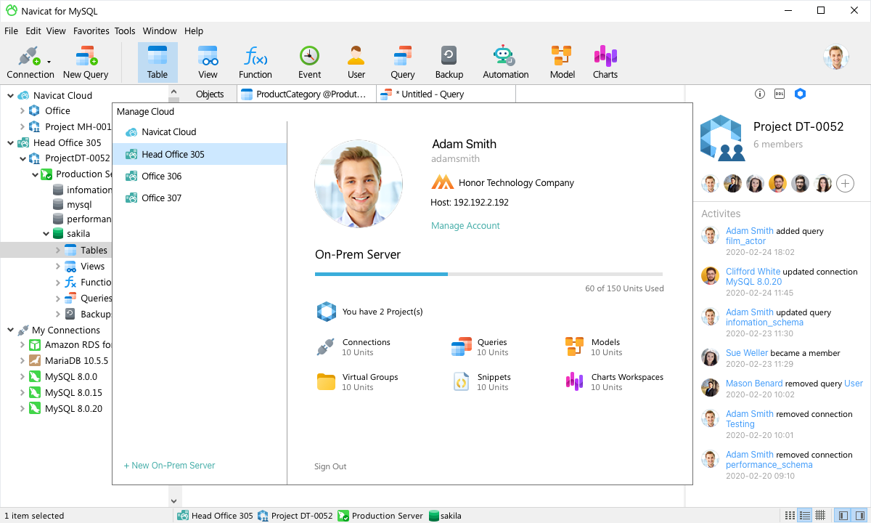Toggle the right pane visibility button

(859, 515)
